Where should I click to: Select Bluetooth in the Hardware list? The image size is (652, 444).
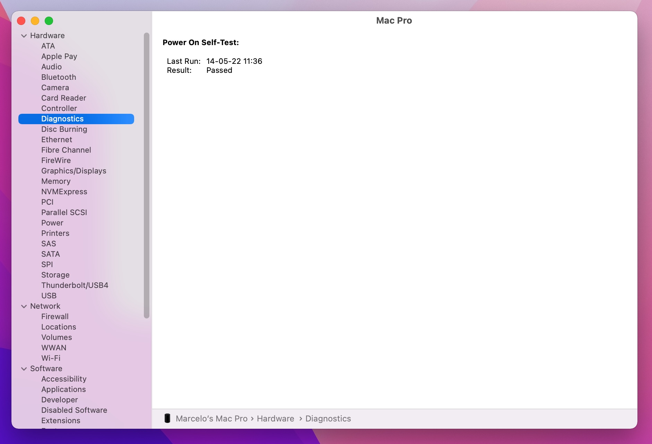click(59, 77)
